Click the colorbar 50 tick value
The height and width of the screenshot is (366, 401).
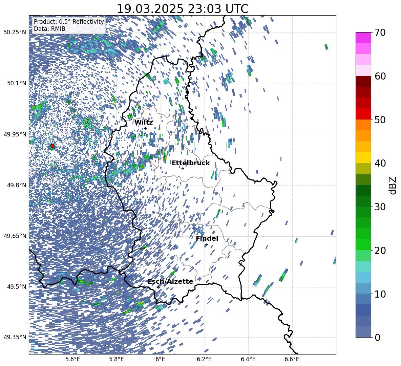click(x=380, y=120)
